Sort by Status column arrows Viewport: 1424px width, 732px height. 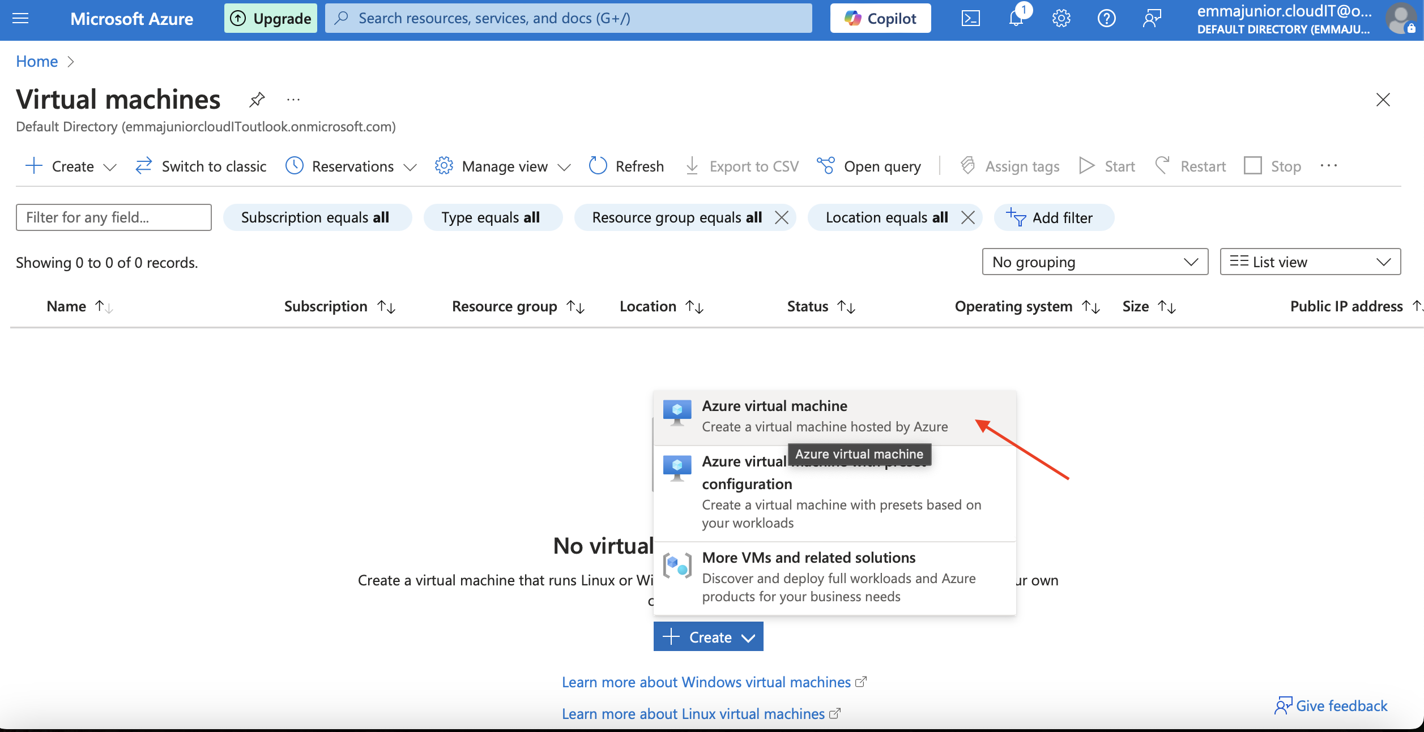(846, 307)
